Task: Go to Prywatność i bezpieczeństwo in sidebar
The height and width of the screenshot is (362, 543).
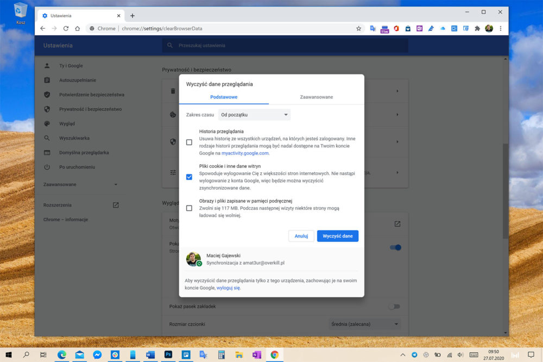Action: (x=90, y=109)
